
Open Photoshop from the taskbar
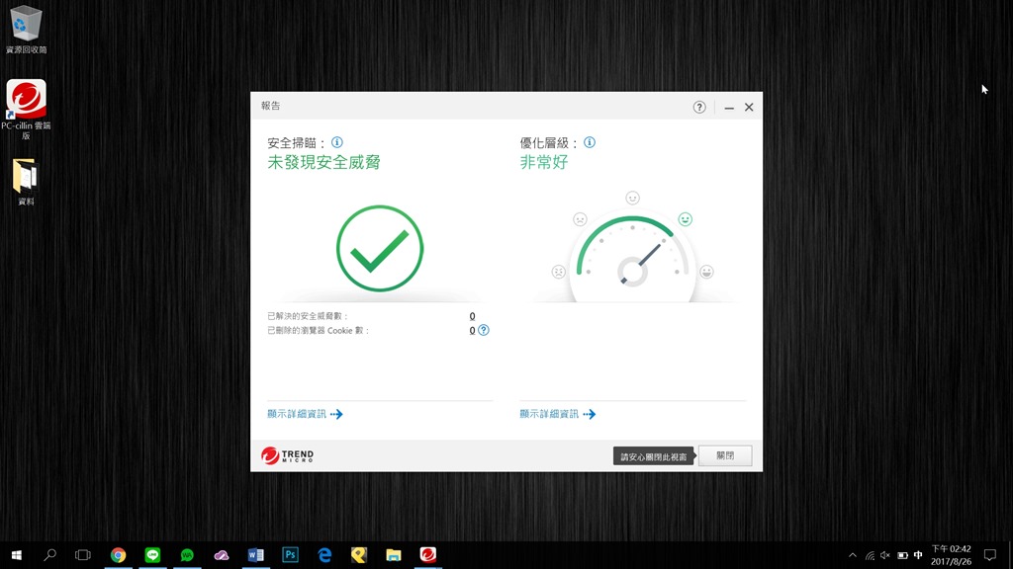click(x=290, y=555)
